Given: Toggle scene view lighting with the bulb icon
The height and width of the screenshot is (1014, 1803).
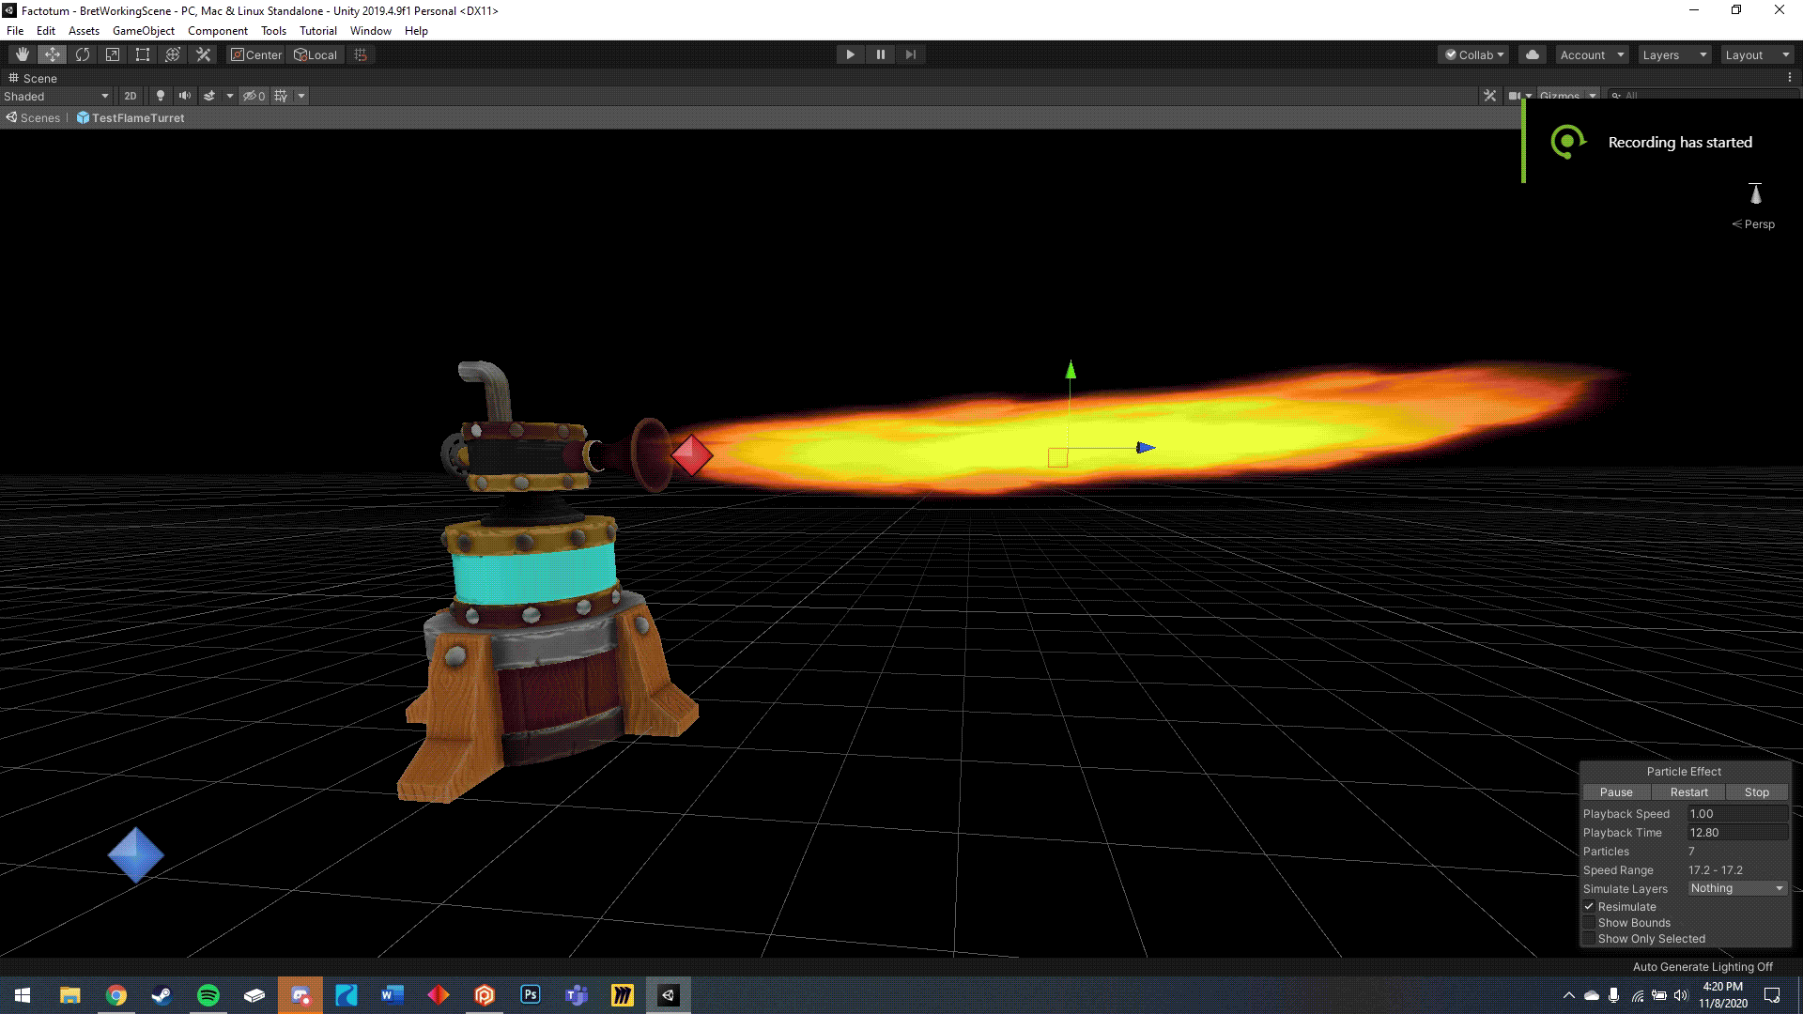Looking at the screenshot, I should pos(160,95).
